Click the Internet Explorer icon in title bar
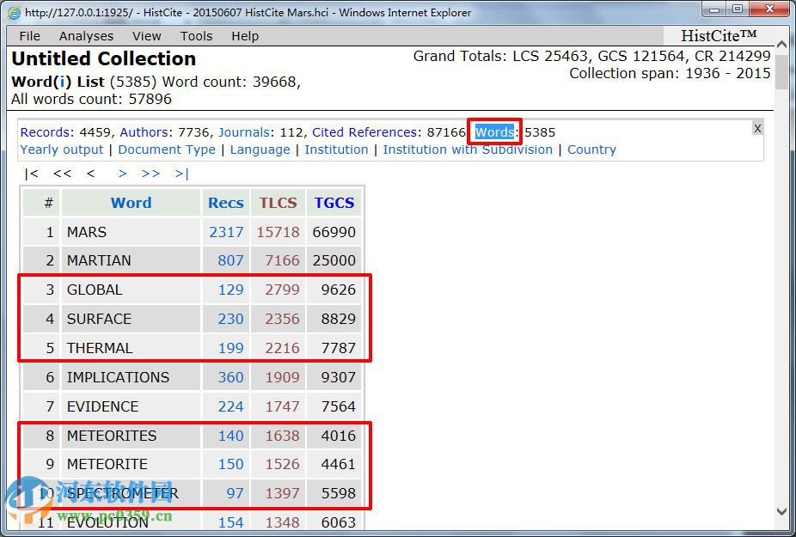796x537 pixels. pyautogui.click(x=14, y=13)
